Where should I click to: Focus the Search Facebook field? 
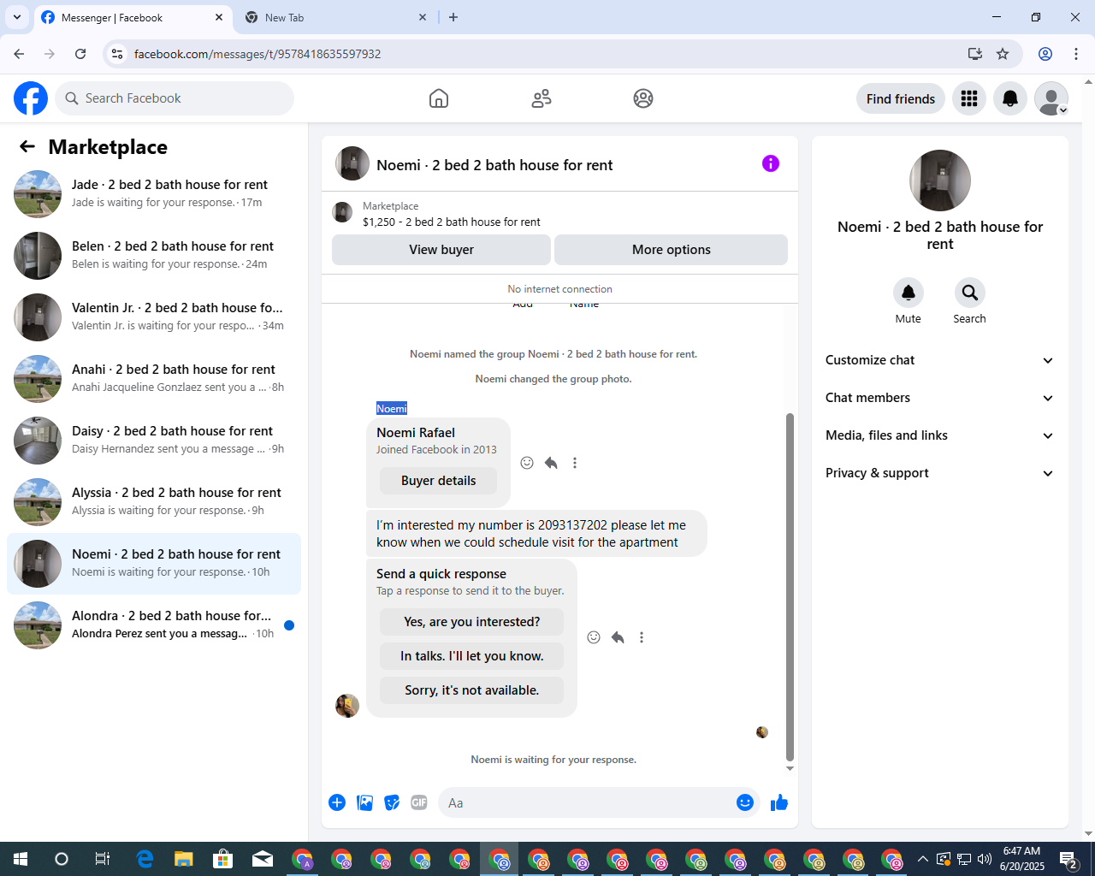point(175,98)
